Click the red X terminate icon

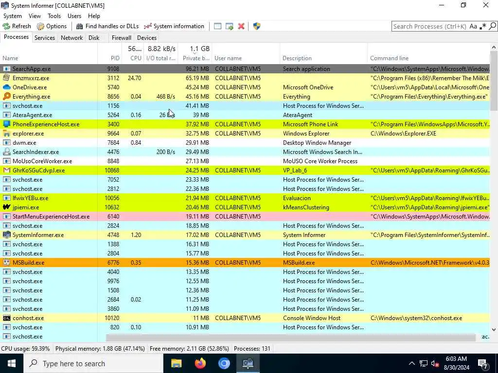pos(241,26)
